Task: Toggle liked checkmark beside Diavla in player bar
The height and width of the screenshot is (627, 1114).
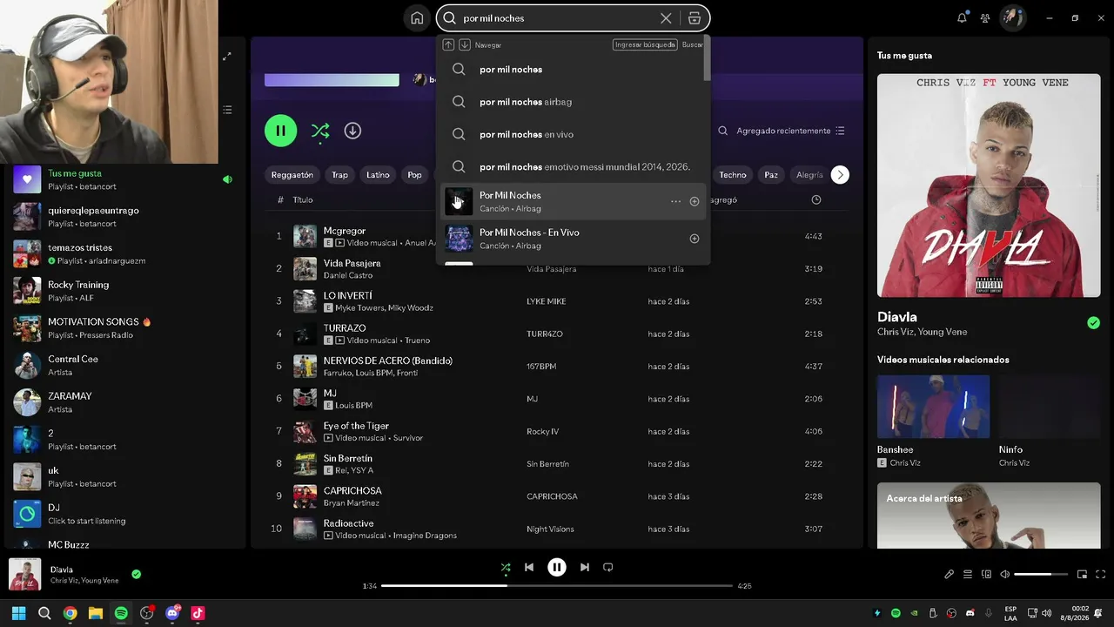Action: (136, 575)
